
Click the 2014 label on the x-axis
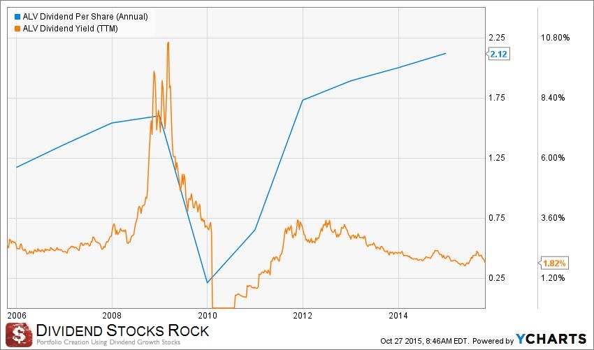398,314
